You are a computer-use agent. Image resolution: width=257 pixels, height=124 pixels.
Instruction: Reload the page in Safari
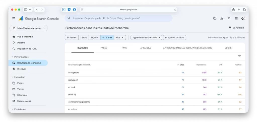coord(175,10)
